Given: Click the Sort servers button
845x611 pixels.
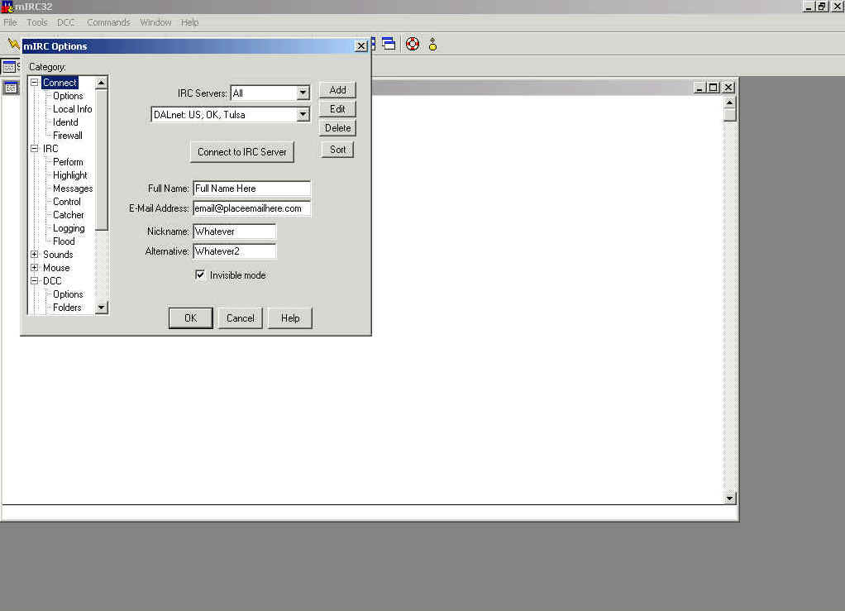Looking at the screenshot, I should pos(337,150).
